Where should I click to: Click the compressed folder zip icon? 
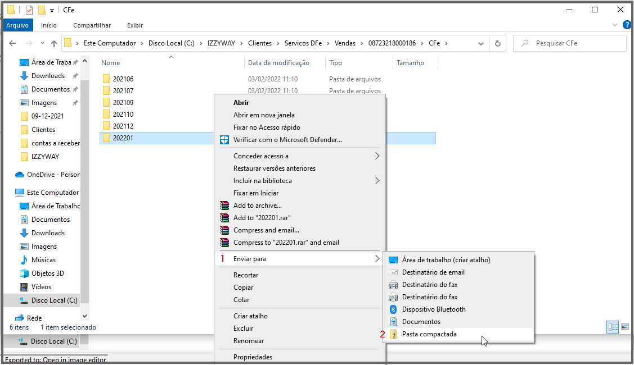(x=393, y=334)
